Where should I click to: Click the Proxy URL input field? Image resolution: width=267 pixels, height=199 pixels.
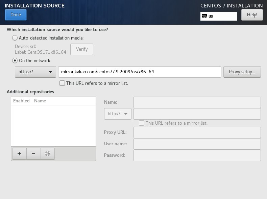tap(197, 132)
